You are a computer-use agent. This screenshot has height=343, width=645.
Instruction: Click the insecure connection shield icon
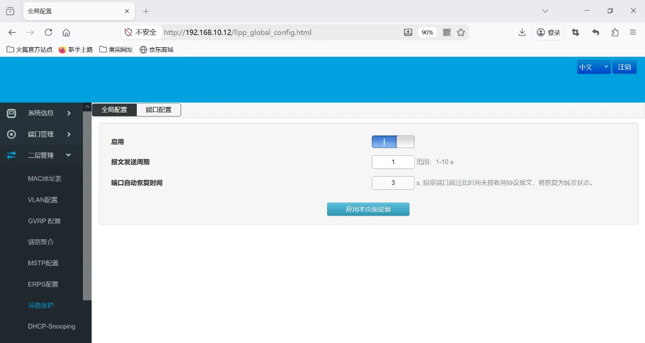coord(128,33)
